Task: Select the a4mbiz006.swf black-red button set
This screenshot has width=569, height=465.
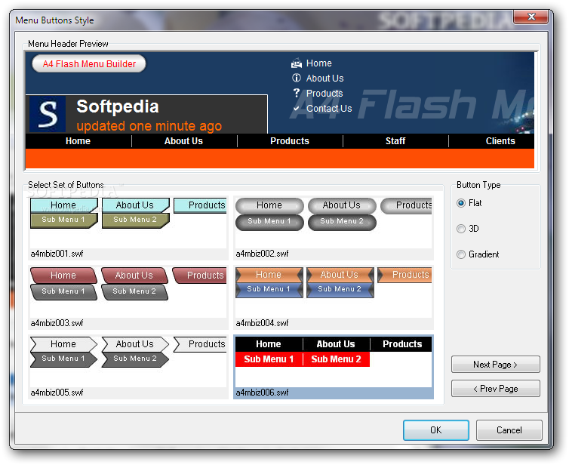Action: 334,367
